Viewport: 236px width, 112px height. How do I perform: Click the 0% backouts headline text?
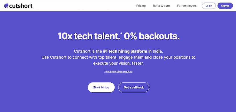point(151,36)
